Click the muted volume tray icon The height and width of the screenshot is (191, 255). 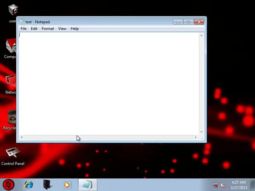click(x=222, y=185)
